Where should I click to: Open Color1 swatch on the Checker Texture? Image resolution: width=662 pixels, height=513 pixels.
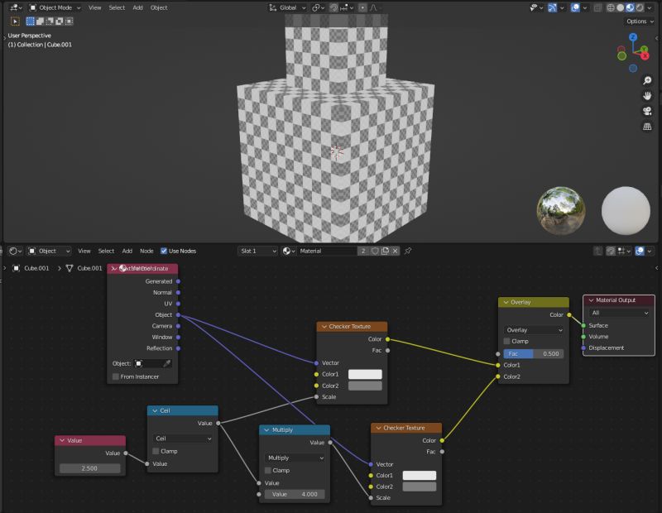click(365, 374)
